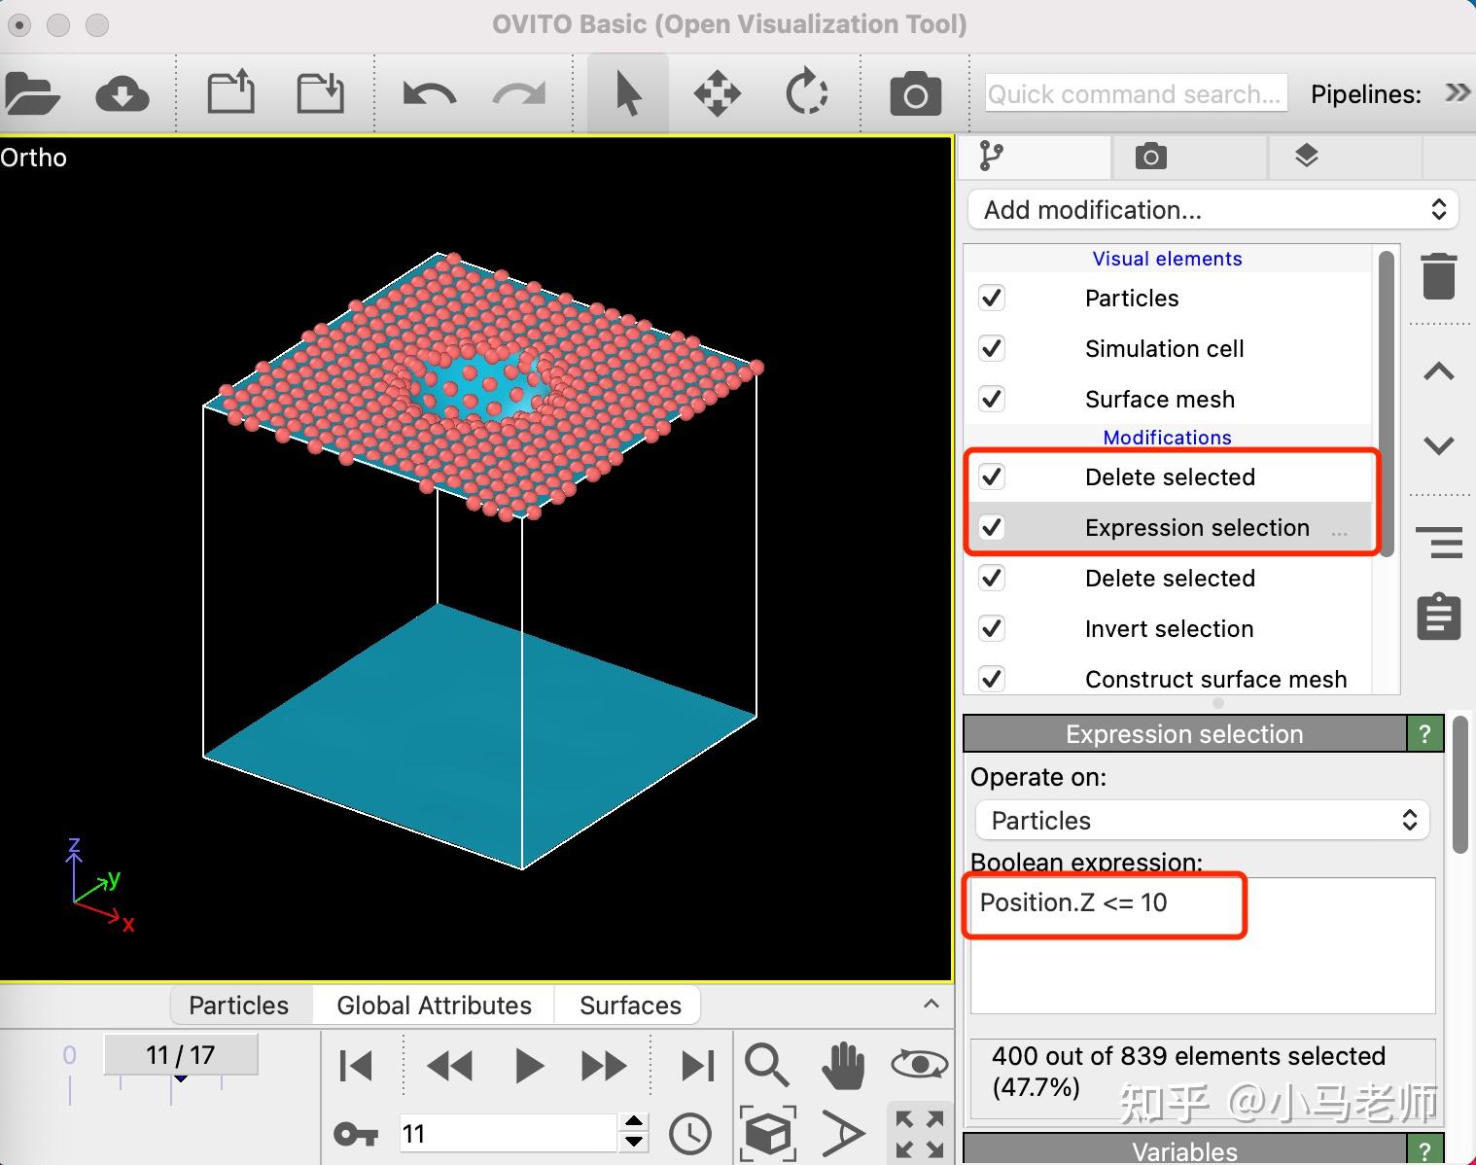Uncheck the Invert selection modifier

992,628
